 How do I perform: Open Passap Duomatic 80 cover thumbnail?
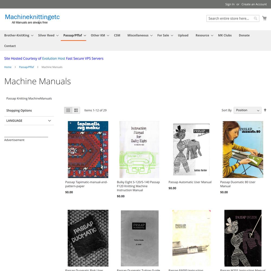[243, 150]
